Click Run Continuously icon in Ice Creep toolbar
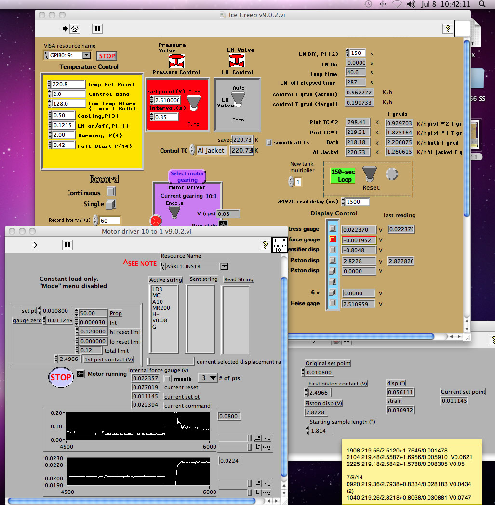Viewport: 495px width, 505px height. pyautogui.click(x=75, y=28)
